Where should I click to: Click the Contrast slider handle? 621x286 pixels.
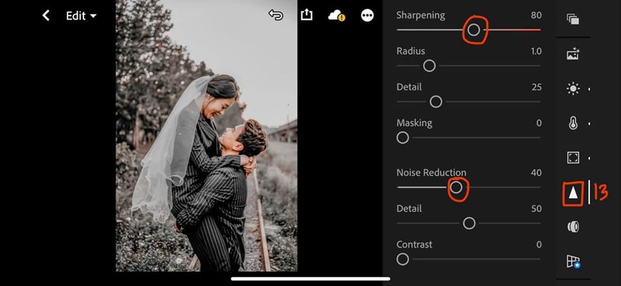click(x=402, y=259)
